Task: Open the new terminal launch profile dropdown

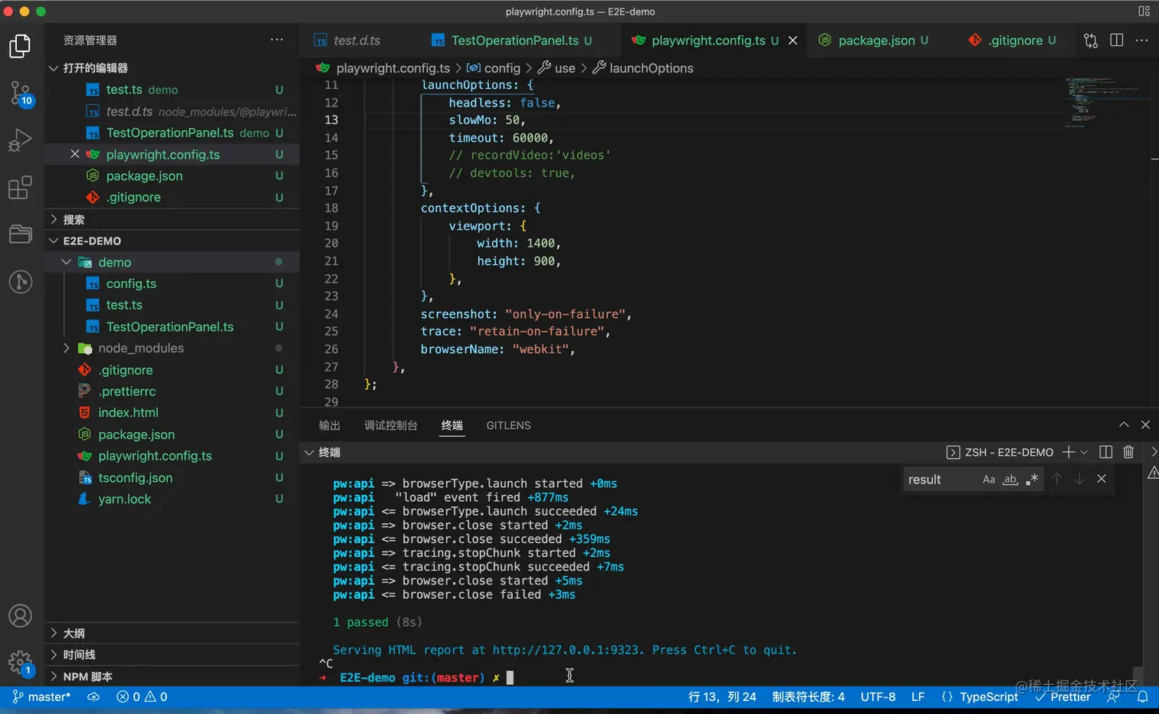Action: (1084, 453)
